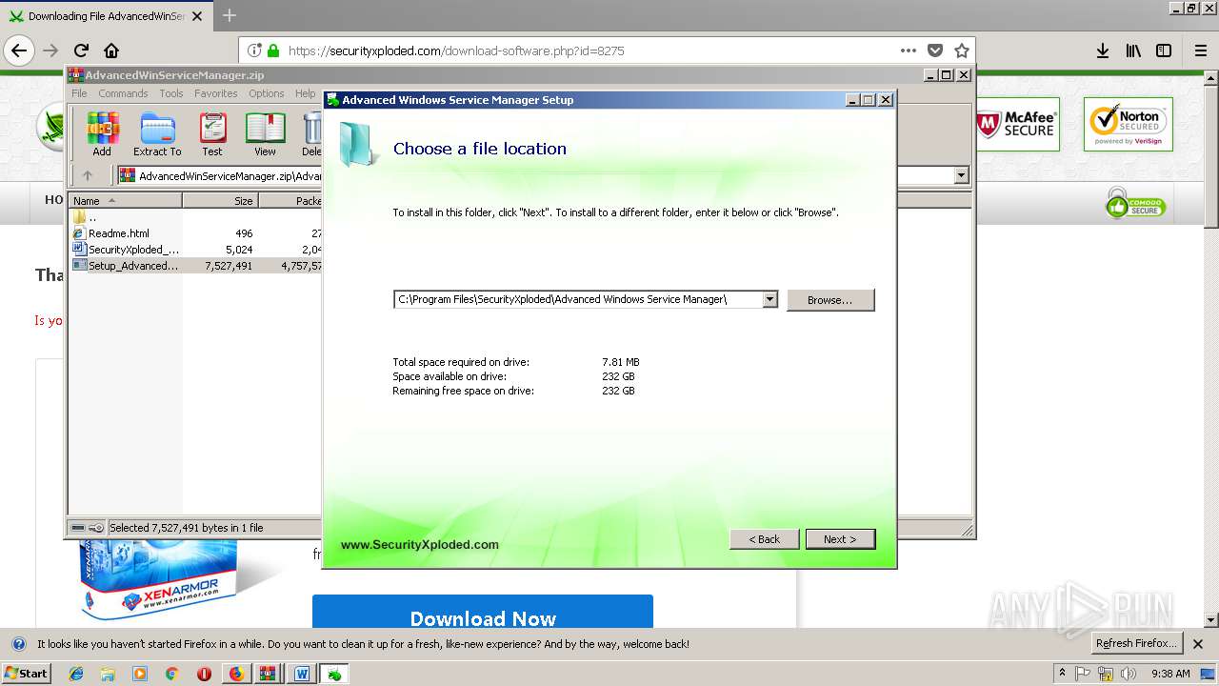The height and width of the screenshot is (686, 1219).
Task: Open WinRAR Help menu
Action: click(305, 93)
